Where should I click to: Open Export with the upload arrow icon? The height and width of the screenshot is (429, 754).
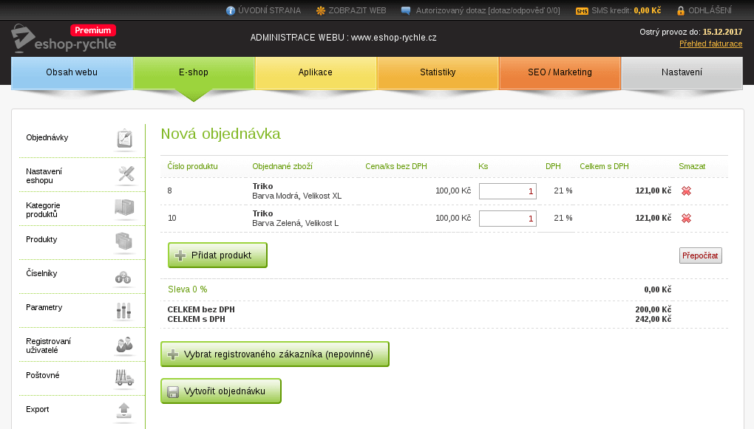pyautogui.click(x=124, y=411)
